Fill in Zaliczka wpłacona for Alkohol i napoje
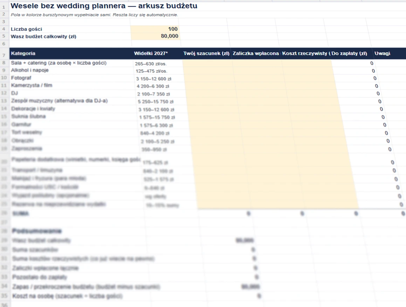 point(258,70)
